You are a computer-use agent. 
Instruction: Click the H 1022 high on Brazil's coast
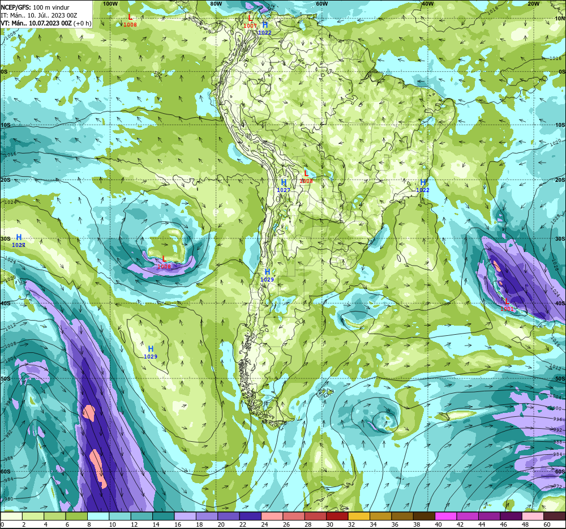coord(423,186)
